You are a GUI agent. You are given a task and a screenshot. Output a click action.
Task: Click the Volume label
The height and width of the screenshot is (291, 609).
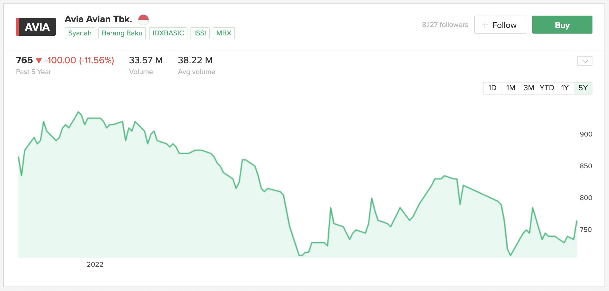tap(141, 72)
